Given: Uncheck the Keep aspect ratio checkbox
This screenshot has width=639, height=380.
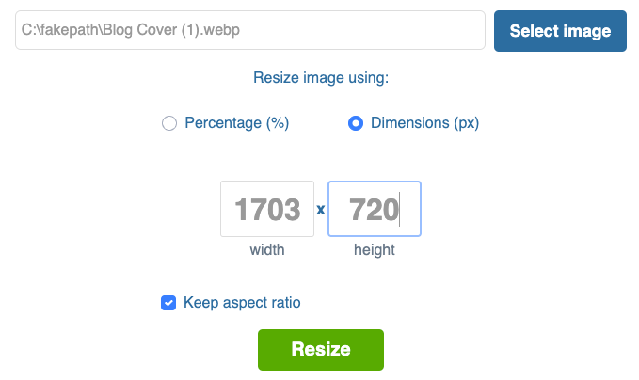Looking at the screenshot, I should click(168, 303).
